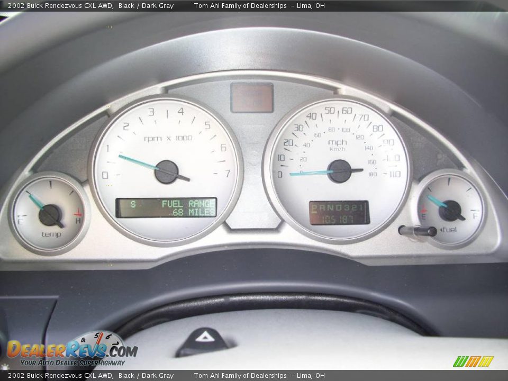Click the 110 mark on speedometer

394,174
